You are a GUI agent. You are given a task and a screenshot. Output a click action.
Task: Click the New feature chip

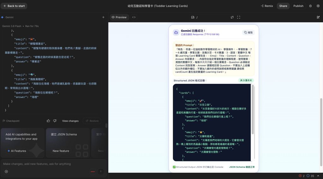pyautogui.click(x=61, y=151)
